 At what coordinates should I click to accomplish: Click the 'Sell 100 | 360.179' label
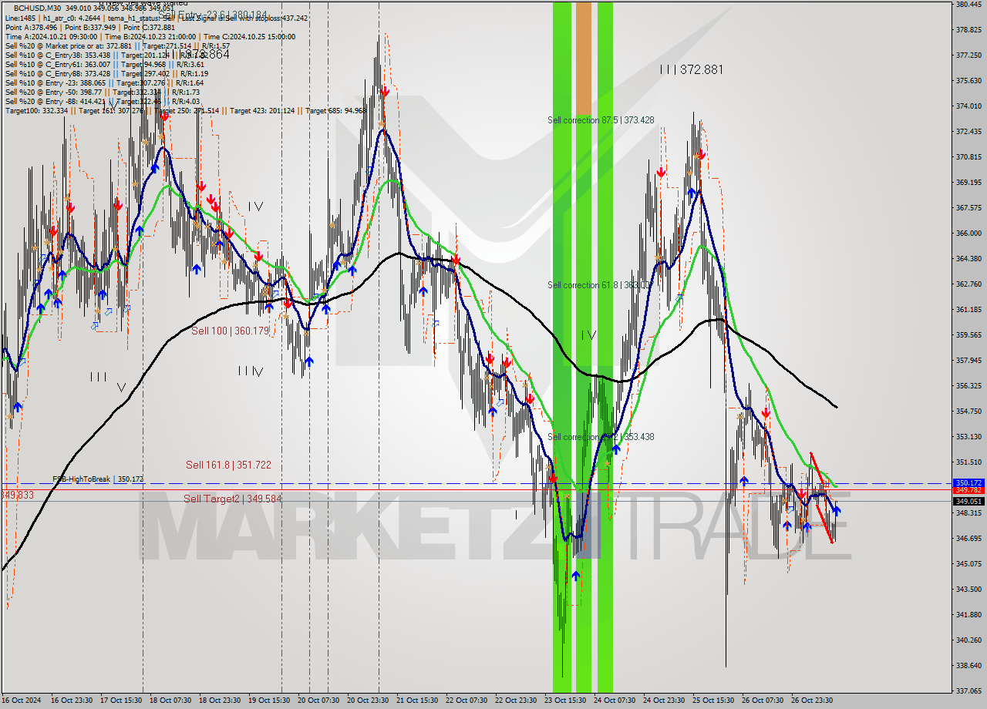(230, 331)
